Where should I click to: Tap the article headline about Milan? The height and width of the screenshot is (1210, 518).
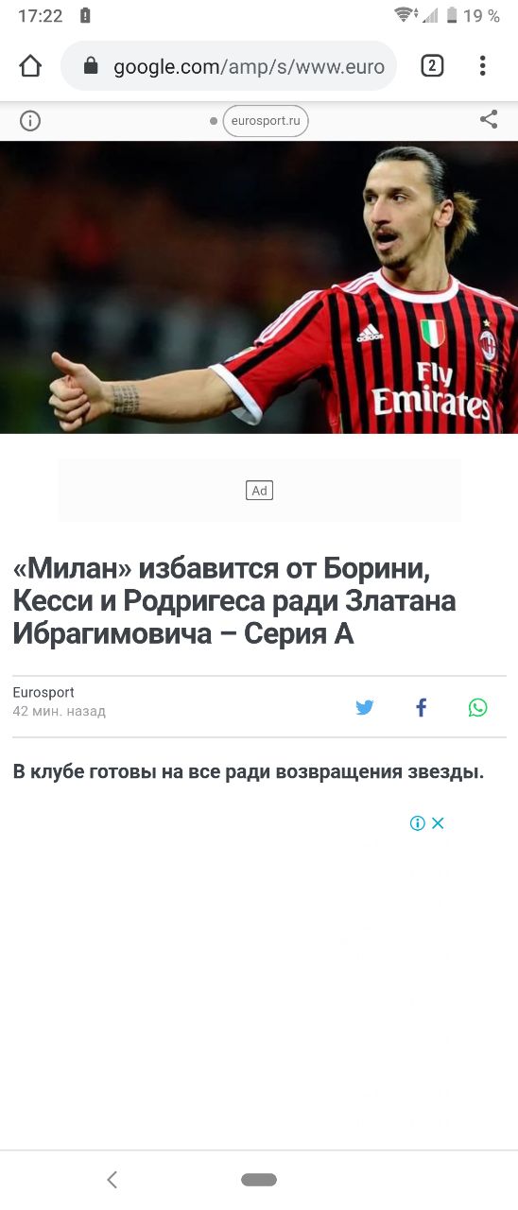click(234, 601)
